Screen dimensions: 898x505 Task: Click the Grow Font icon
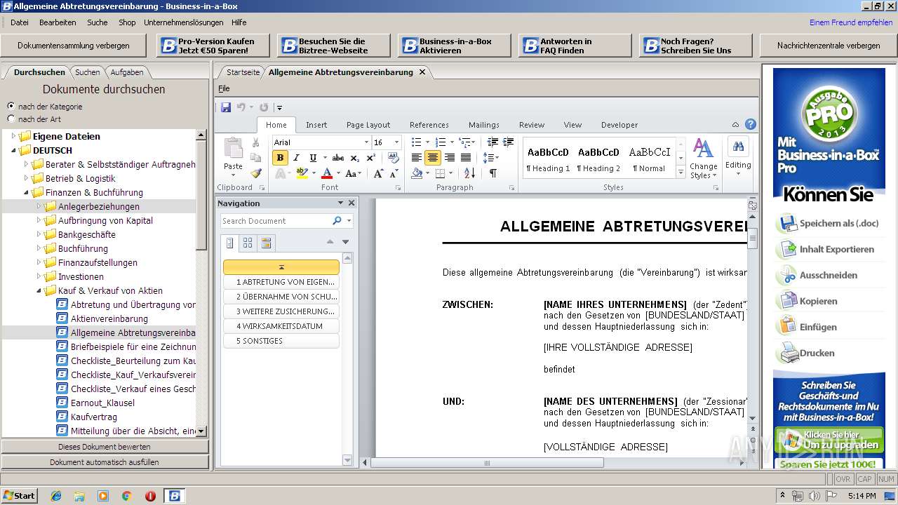(378, 173)
